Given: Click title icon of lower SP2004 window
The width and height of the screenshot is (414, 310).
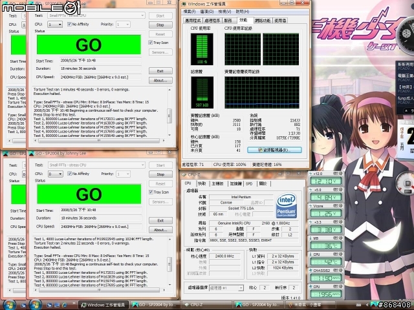Looking at the screenshot, I should click(x=31, y=154).
